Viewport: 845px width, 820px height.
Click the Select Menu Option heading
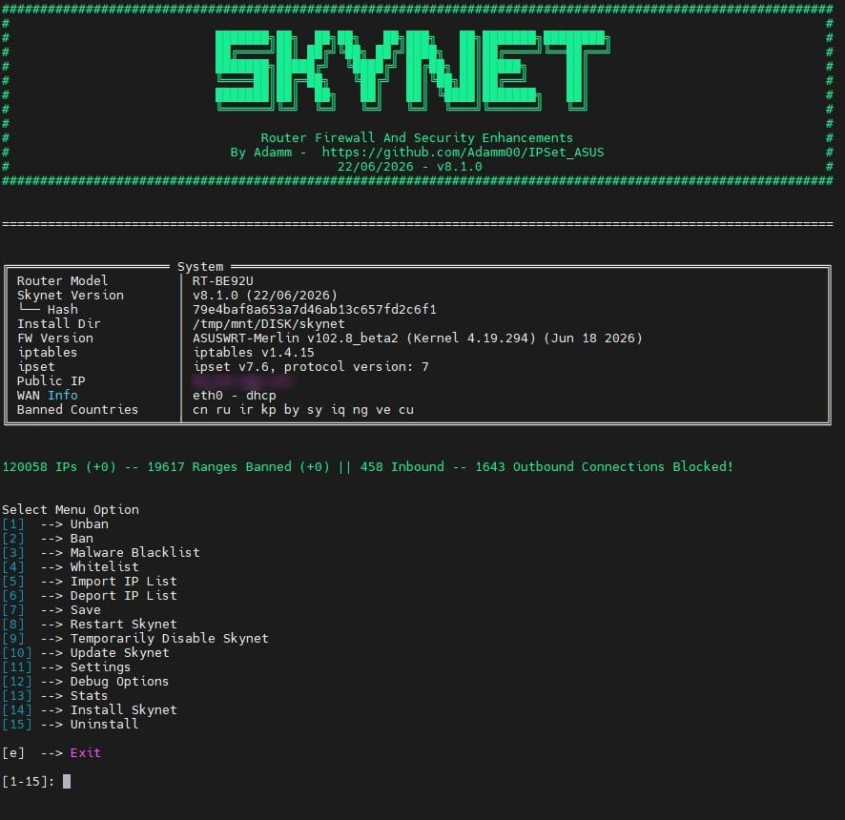(x=70, y=510)
